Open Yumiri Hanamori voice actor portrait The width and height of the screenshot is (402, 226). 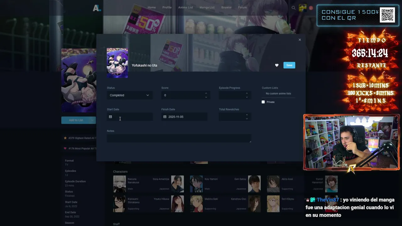[331, 184]
